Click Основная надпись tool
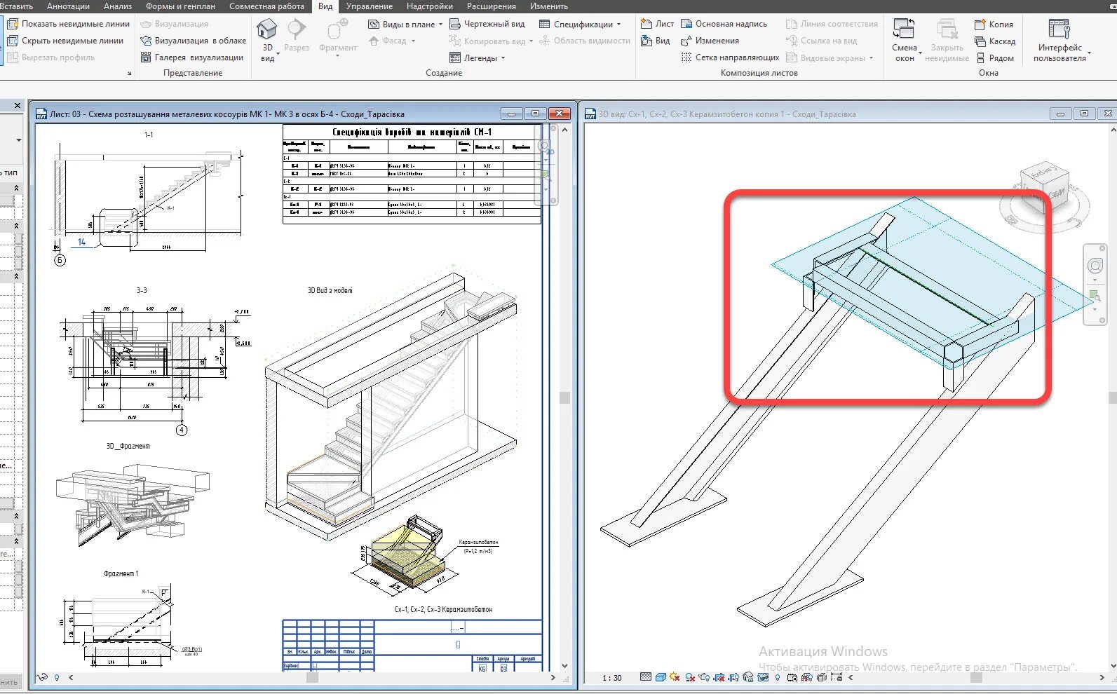 (x=724, y=24)
